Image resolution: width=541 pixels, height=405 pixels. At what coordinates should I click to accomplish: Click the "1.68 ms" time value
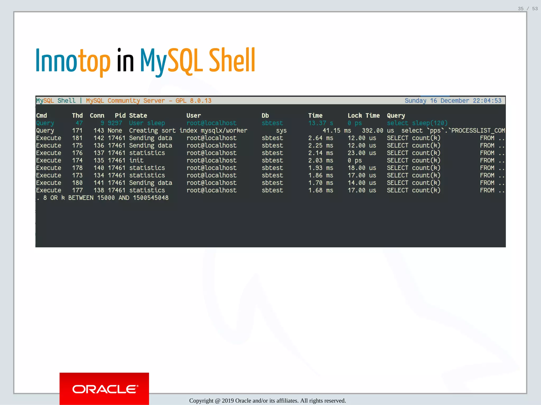point(321,190)
